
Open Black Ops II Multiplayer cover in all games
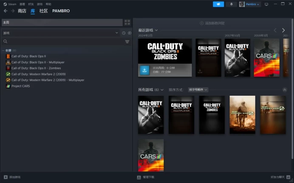[x=181, y=115]
